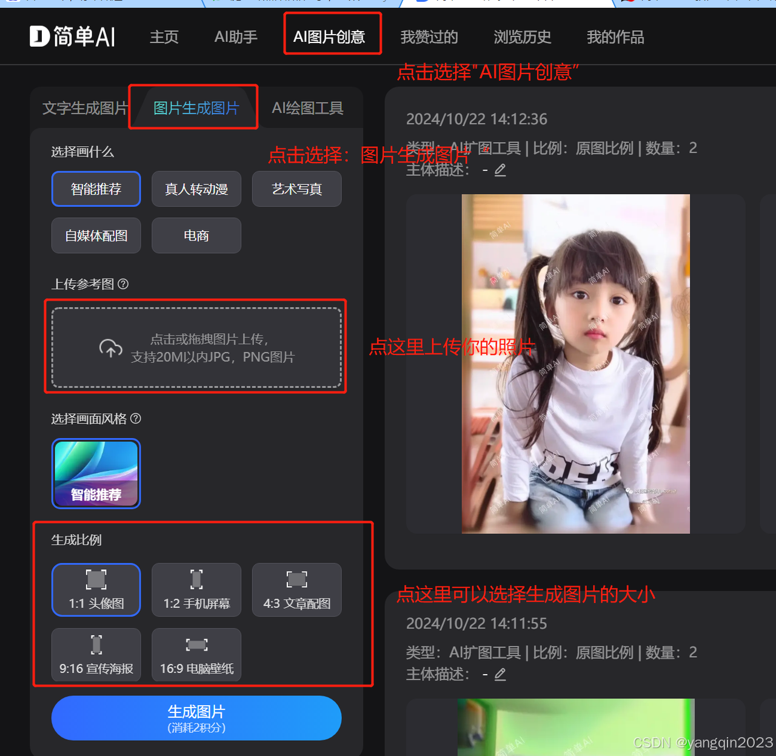Click the 生成比例 label
776x756 pixels.
coord(76,540)
